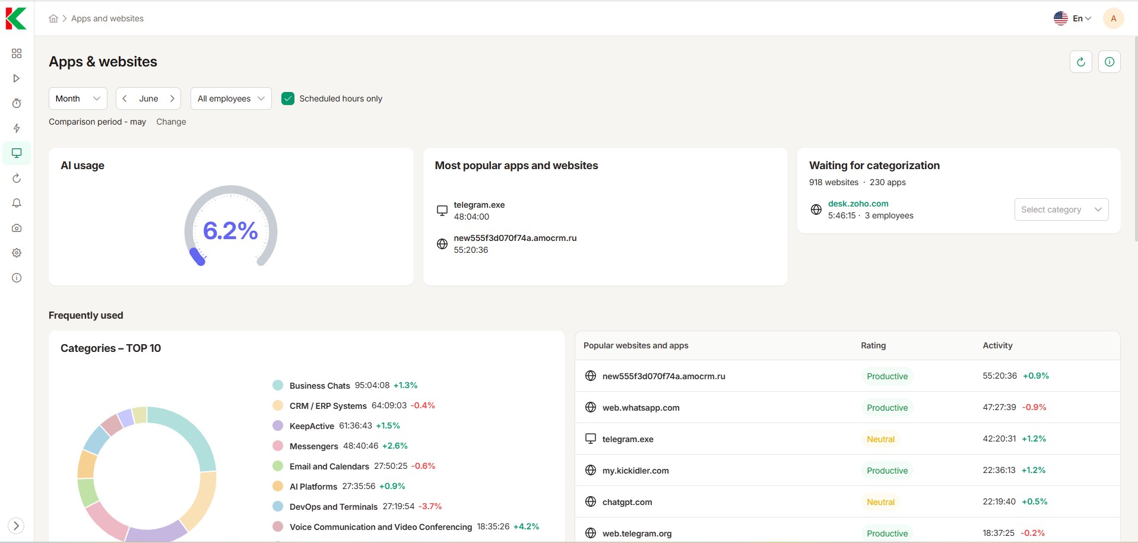Click the page vertical scrollbar
Viewport: 1138px width, 543px height.
(x=1135, y=139)
